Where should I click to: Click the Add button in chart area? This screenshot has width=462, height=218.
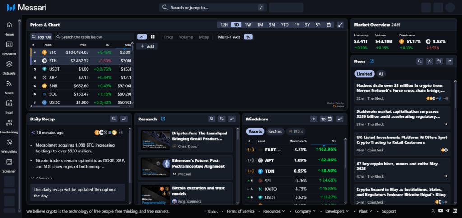(147, 46)
